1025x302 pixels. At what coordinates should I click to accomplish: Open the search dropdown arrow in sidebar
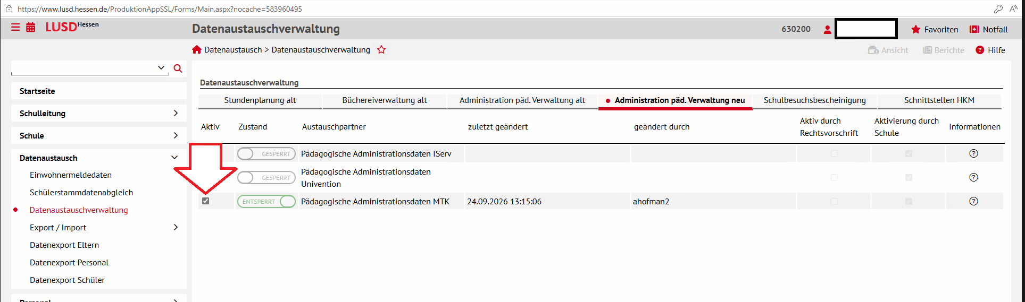pos(161,68)
